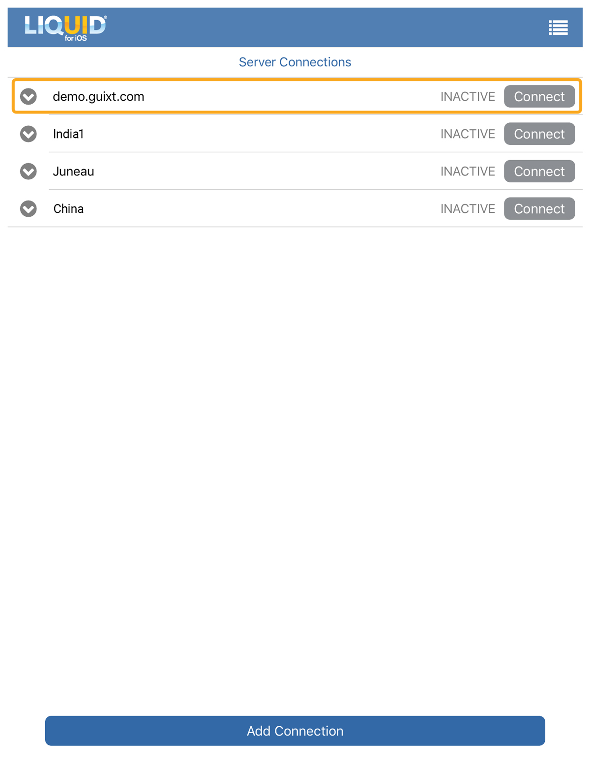Select the Juneau server name
The image size is (590, 768).
pyautogui.click(x=73, y=171)
